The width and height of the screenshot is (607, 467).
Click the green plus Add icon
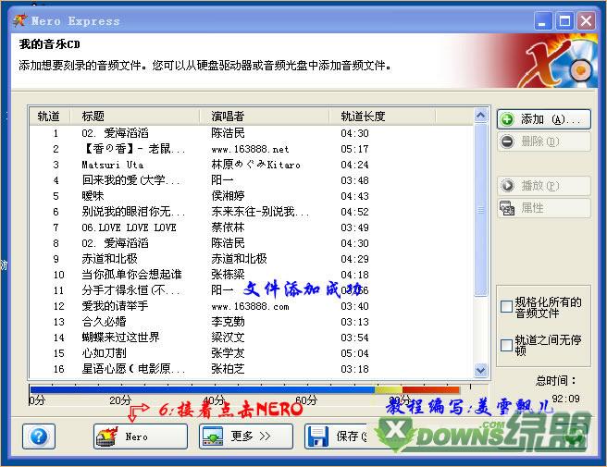click(x=507, y=119)
